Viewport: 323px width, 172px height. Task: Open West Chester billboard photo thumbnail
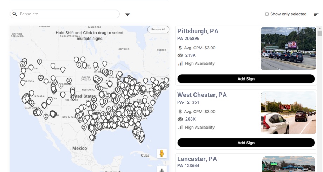click(x=288, y=112)
